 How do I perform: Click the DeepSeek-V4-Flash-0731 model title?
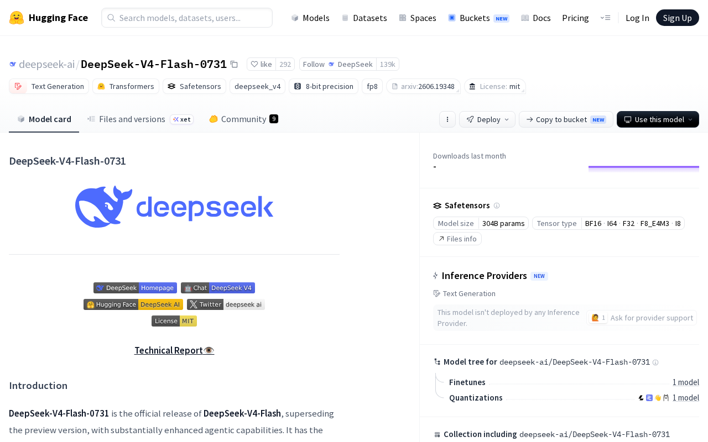154,64
